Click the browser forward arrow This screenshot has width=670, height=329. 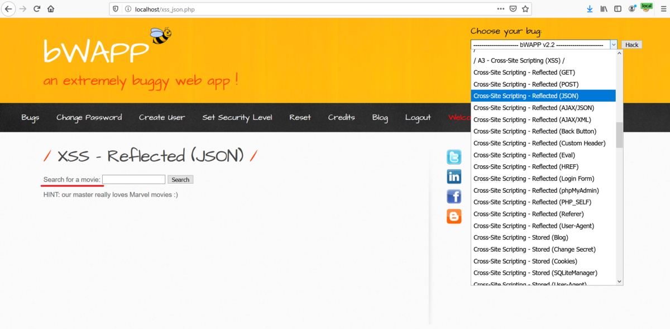[x=23, y=9]
